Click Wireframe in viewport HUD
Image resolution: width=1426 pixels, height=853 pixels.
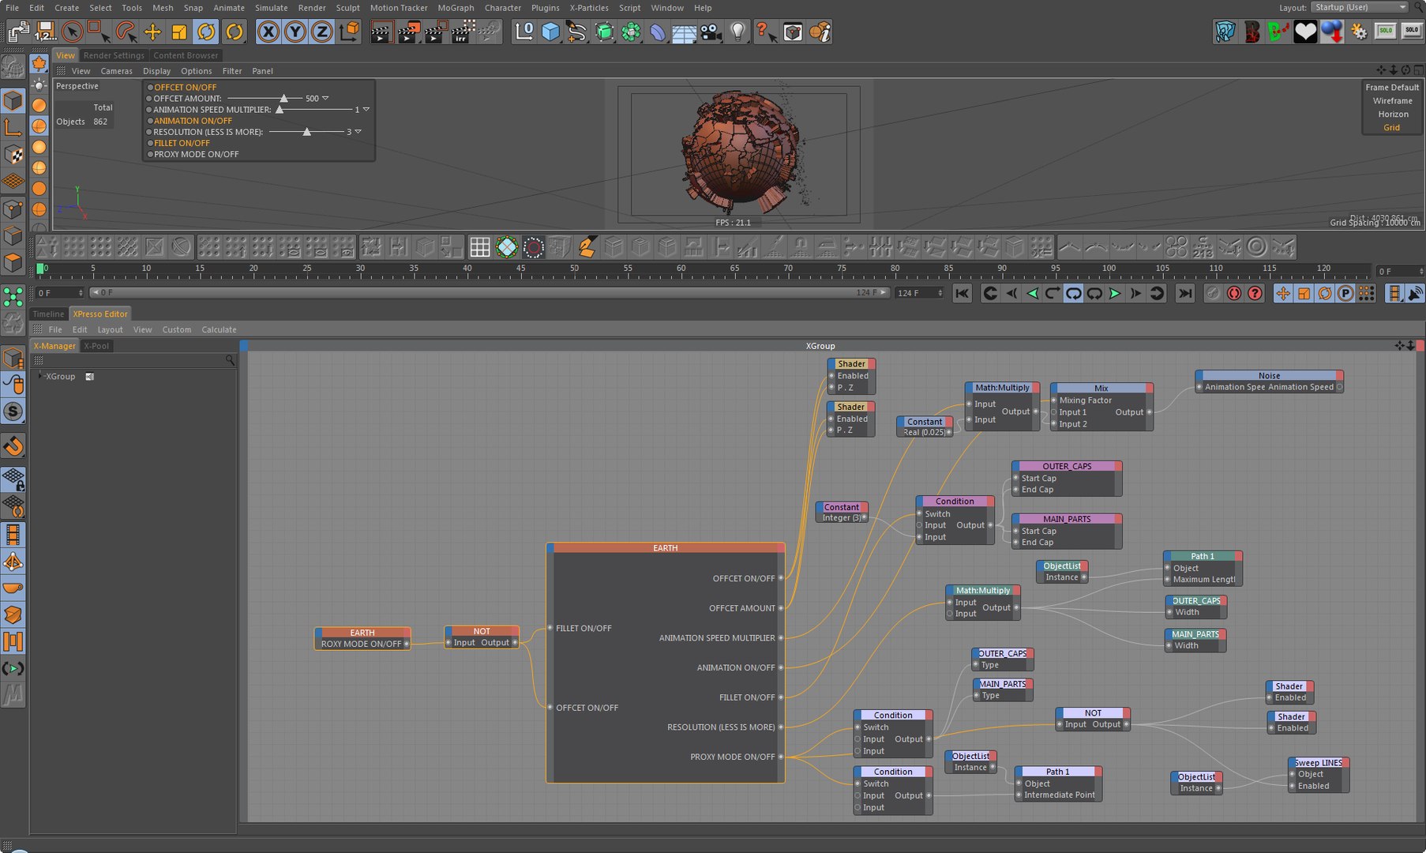click(x=1392, y=101)
